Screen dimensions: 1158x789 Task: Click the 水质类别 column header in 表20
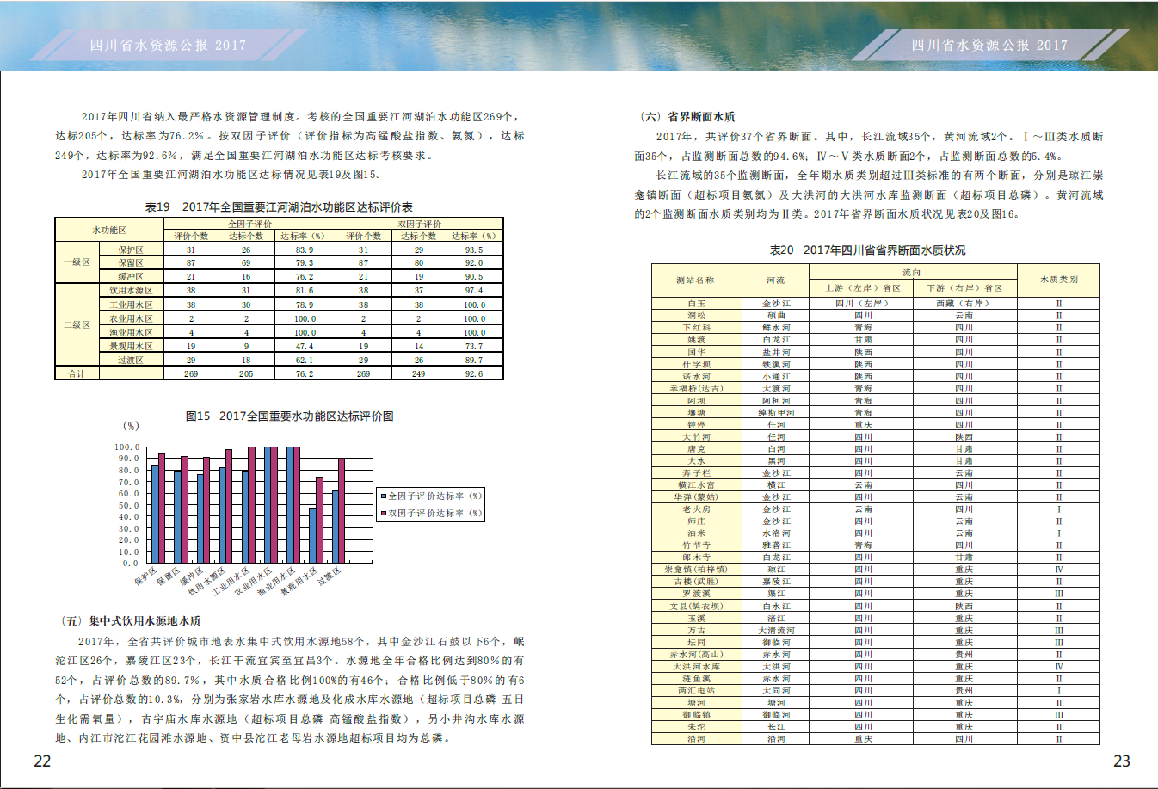tap(1058, 280)
